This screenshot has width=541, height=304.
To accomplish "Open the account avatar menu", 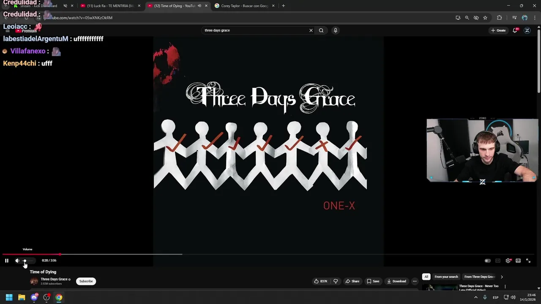I will point(527,30).
